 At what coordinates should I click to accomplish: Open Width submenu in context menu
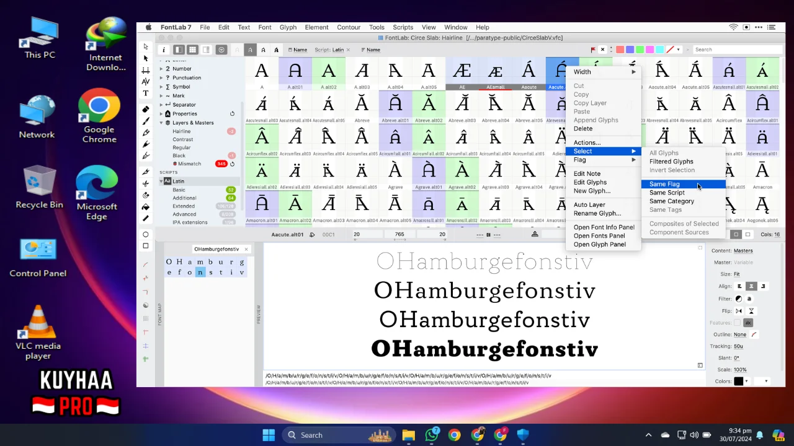(604, 72)
